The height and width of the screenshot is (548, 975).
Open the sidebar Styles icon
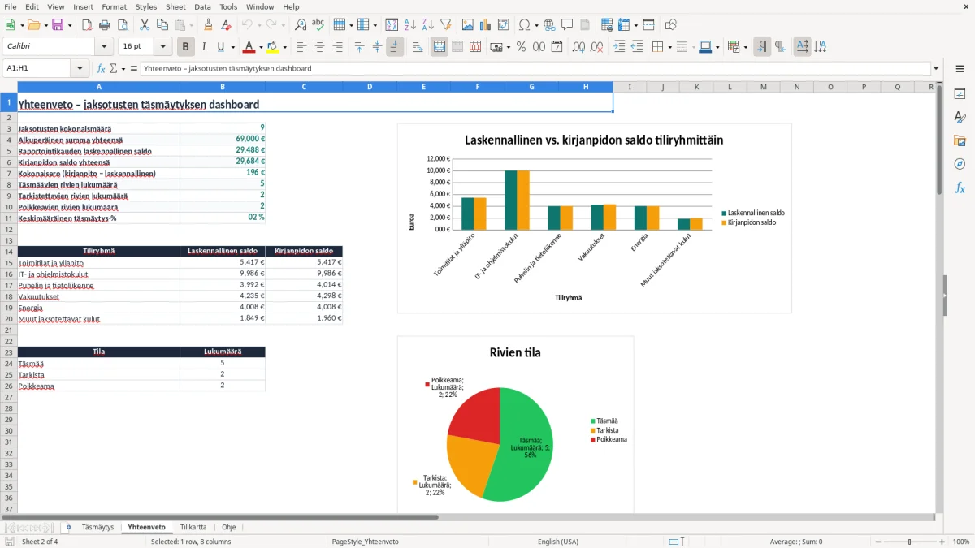[960, 117]
